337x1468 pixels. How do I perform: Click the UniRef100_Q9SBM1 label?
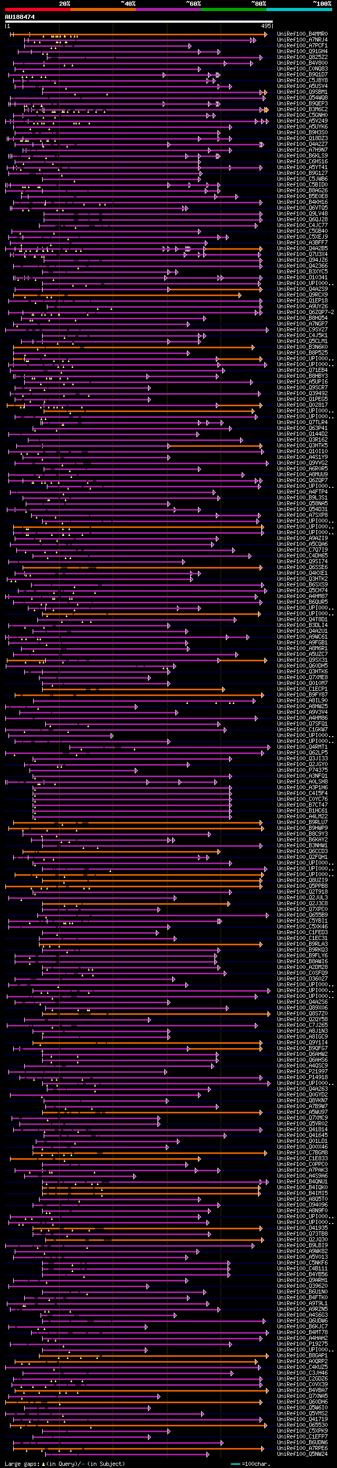coord(302,92)
